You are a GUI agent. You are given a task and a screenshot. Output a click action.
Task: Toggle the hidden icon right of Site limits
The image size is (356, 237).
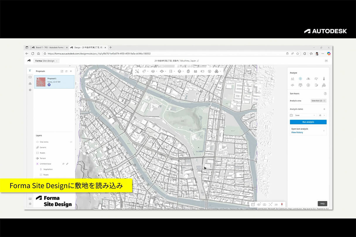coord(71,142)
